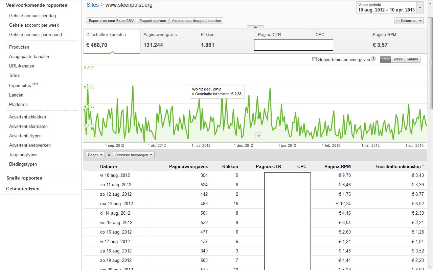Open the Advertentieformaten report

click(x=28, y=126)
